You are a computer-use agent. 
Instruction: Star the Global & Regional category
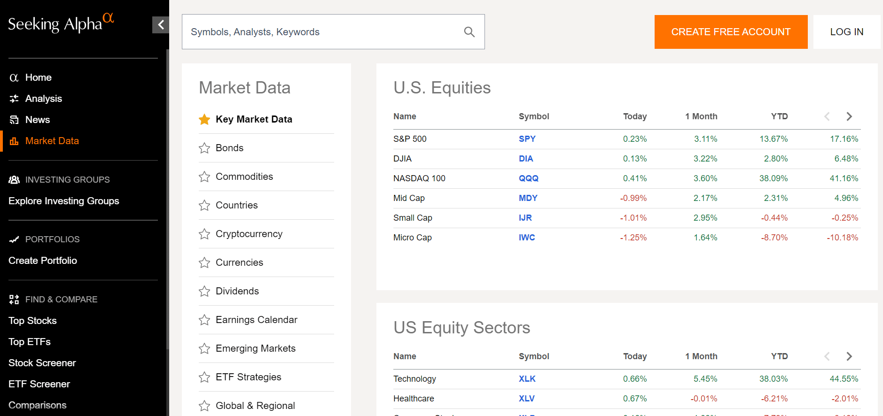click(x=204, y=406)
